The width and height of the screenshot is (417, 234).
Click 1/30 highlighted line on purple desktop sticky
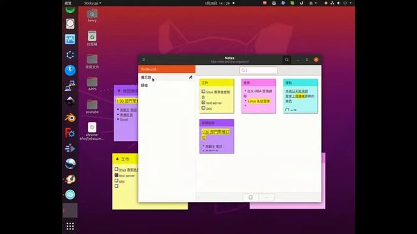[128, 101]
